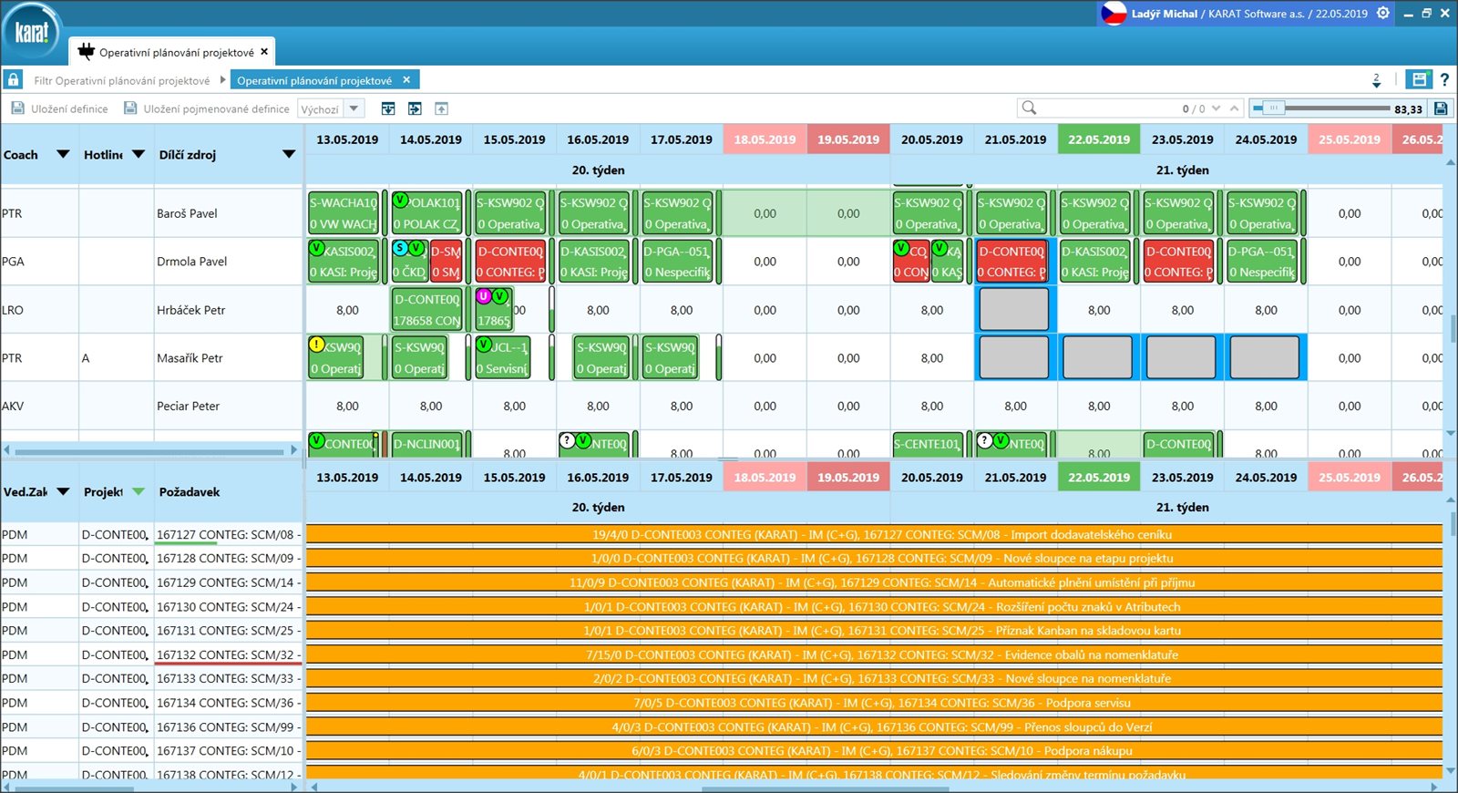This screenshot has width=1458, height=793.
Task: Toggle the Hotline column filter arrow
Action: tap(139, 154)
